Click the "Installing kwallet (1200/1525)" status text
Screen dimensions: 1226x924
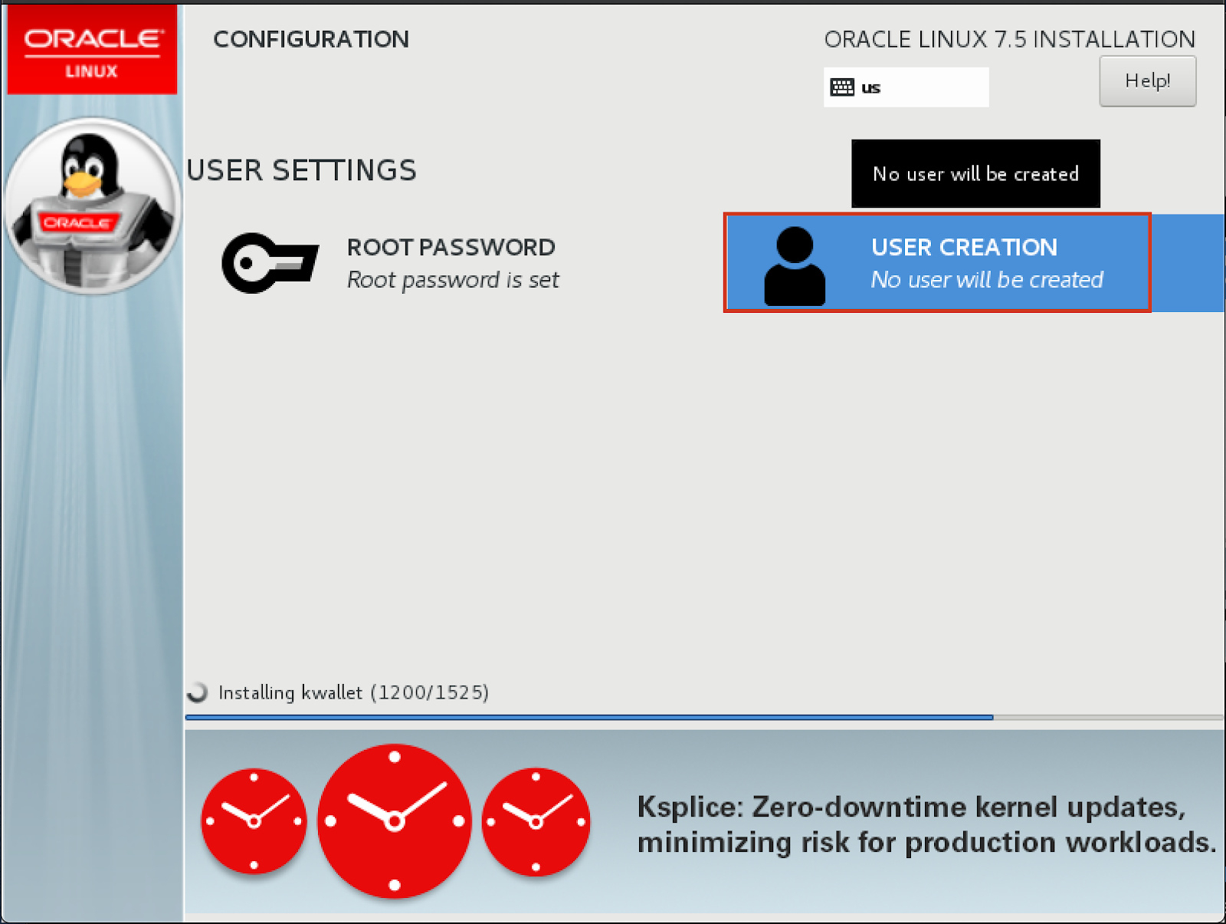[353, 692]
